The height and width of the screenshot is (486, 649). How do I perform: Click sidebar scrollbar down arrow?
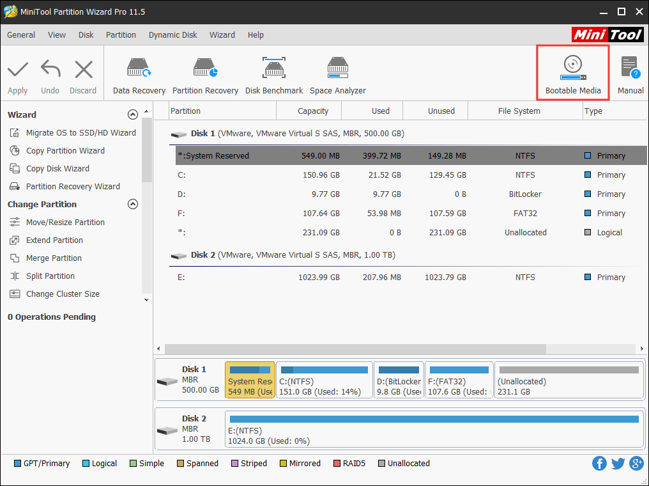146,300
